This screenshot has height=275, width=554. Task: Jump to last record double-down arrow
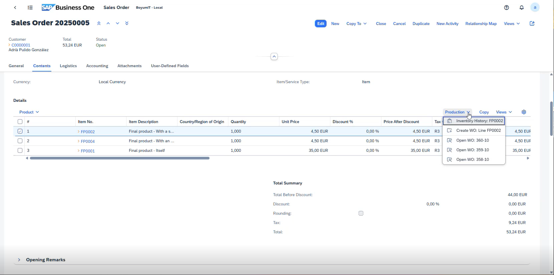127,23
